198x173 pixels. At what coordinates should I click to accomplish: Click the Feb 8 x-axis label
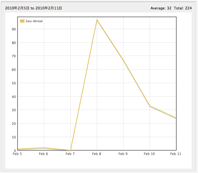click(96, 154)
